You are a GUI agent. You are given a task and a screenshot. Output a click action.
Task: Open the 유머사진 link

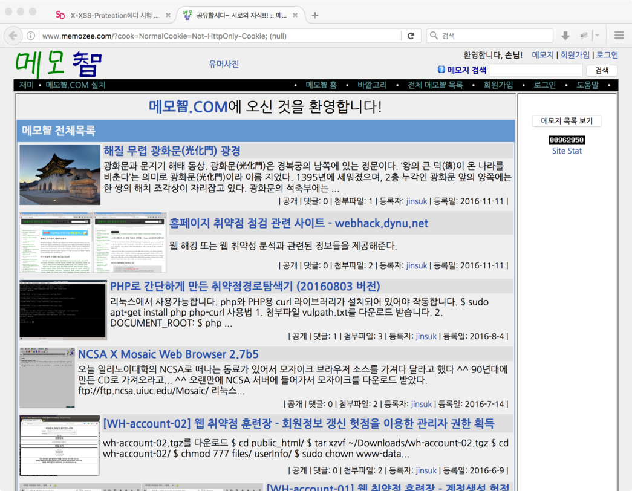(224, 64)
